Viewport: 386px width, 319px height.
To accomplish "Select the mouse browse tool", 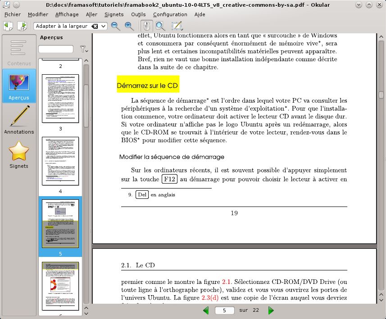I will point(146,26).
